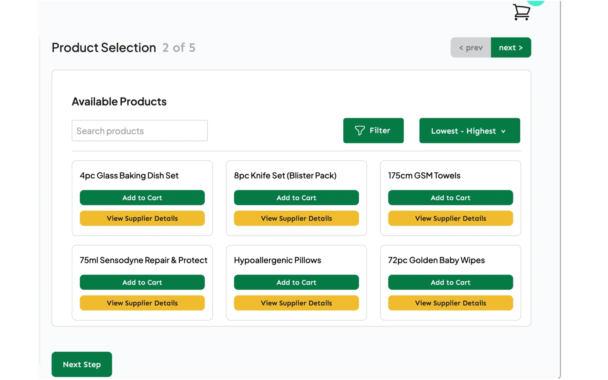Click the 8pc Knife Set product title

(285, 176)
